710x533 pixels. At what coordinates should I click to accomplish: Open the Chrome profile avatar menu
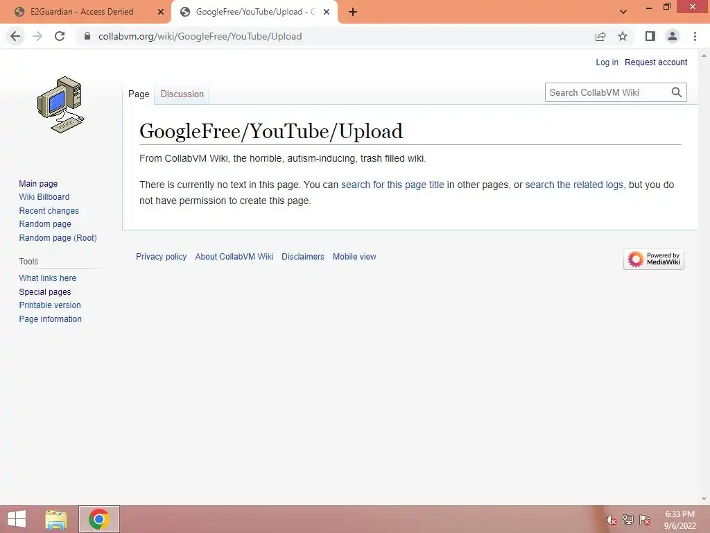point(673,36)
